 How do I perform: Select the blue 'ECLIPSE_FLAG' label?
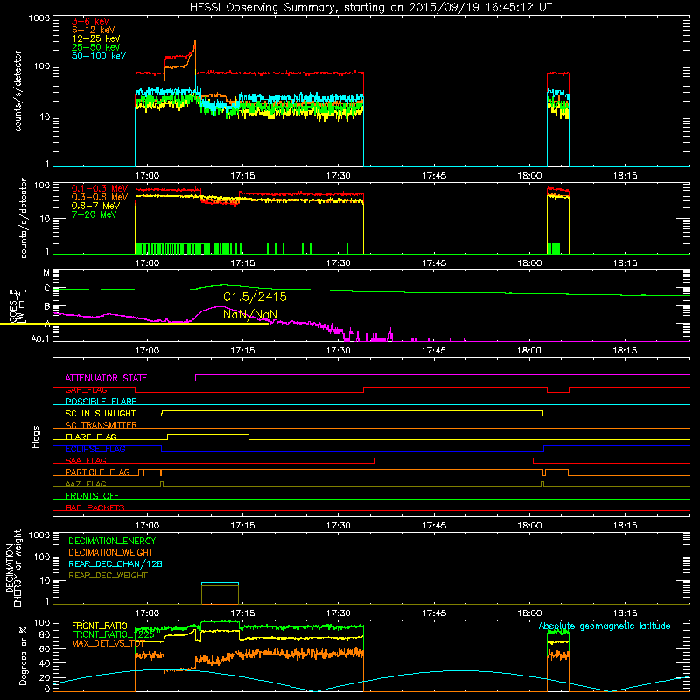[x=95, y=449]
